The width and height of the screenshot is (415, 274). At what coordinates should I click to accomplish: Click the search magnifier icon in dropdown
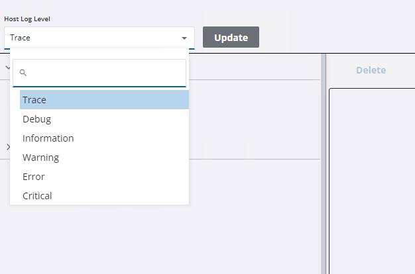(23, 73)
